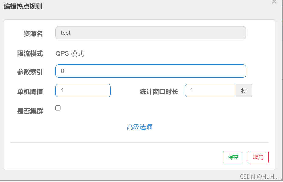Click the 限流模式 label
Viewport: 283px width, 182px height.
pyautogui.click(x=30, y=53)
